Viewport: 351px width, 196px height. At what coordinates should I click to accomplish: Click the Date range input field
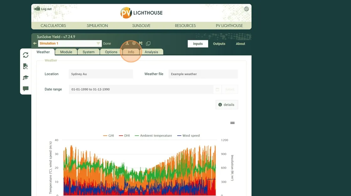tap(141, 90)
